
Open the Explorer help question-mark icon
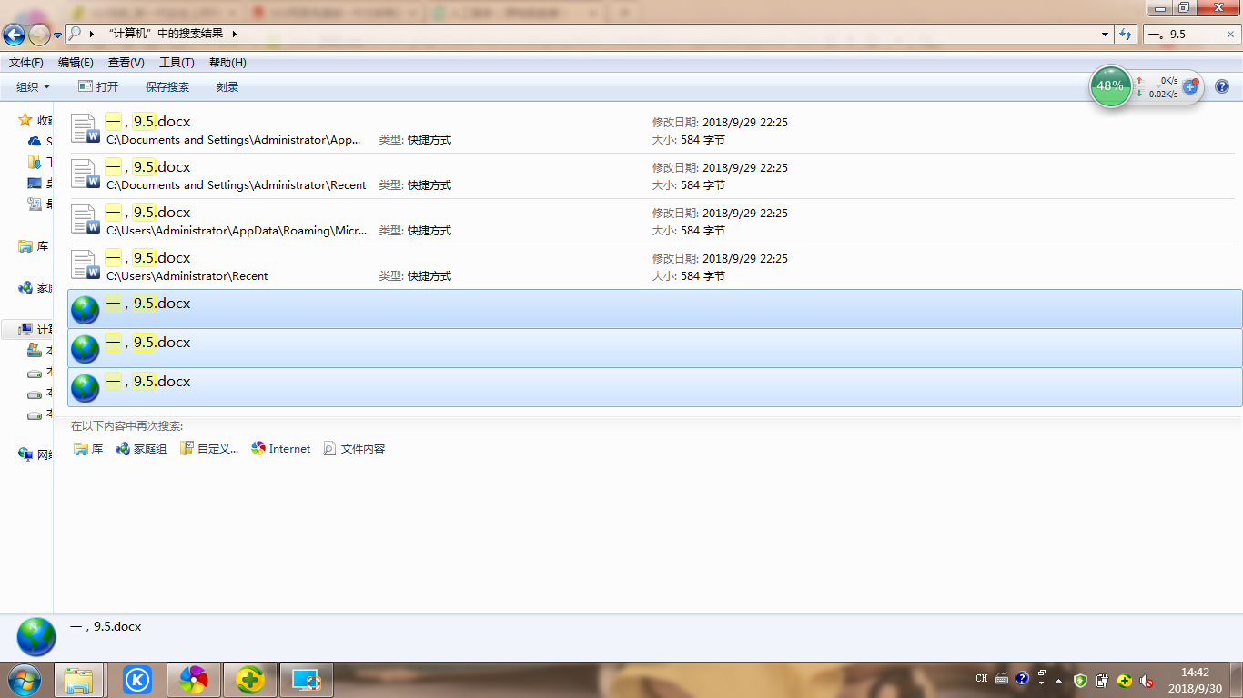[x=1222, y=86]
